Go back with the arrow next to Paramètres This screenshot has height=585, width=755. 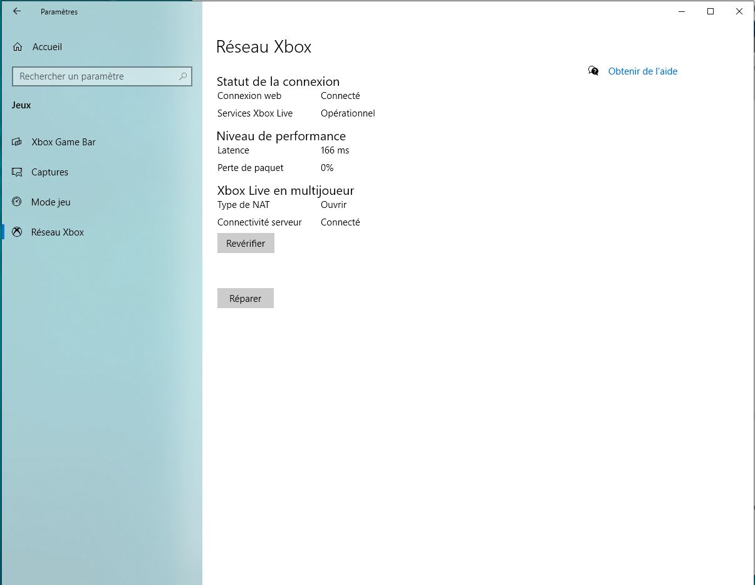pyautogui.click(x=17, y=11)
